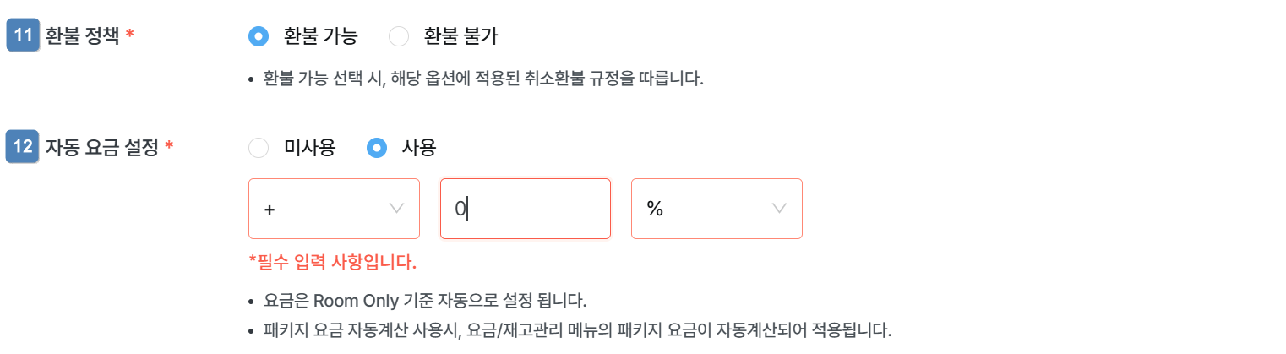Click the chevron arrow in the "+" dropdown
Screen dimensions: 1286x354
[395, 209]
